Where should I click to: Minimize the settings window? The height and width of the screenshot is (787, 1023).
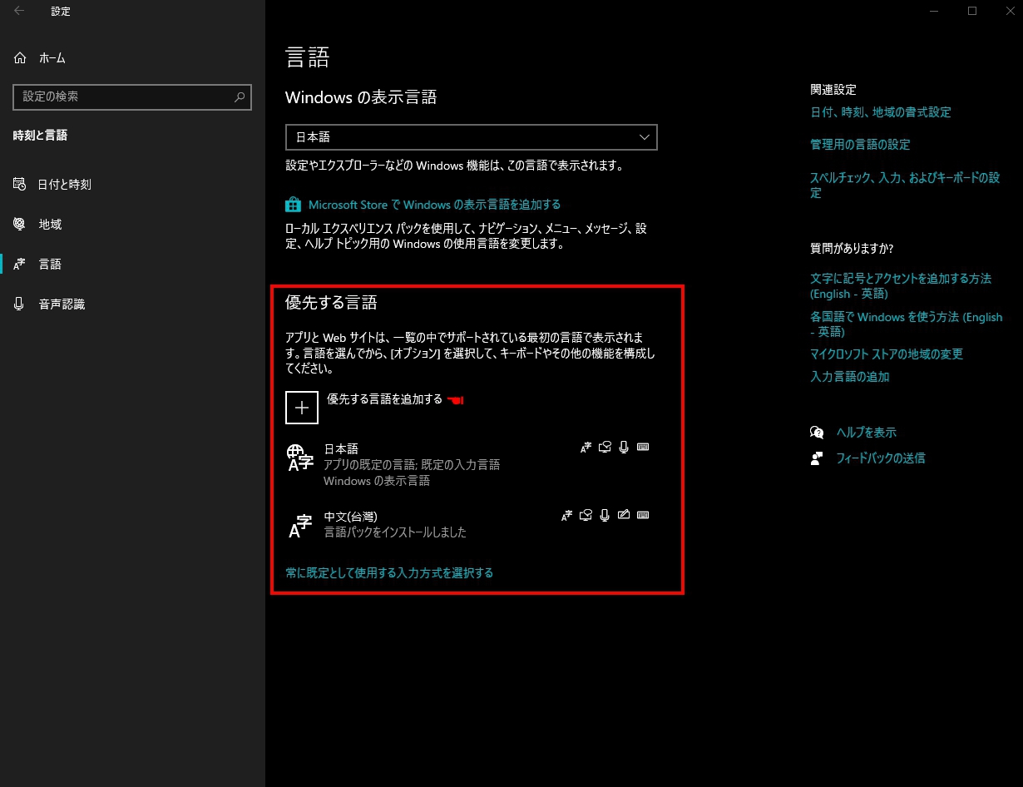click(x=933, y=11)
